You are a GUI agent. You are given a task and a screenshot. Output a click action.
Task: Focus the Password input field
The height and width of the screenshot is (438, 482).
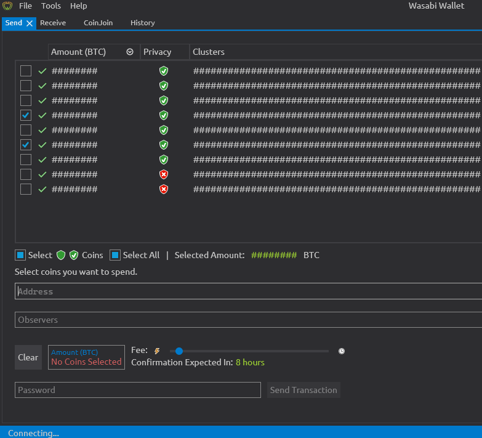(x=138, y=390)
